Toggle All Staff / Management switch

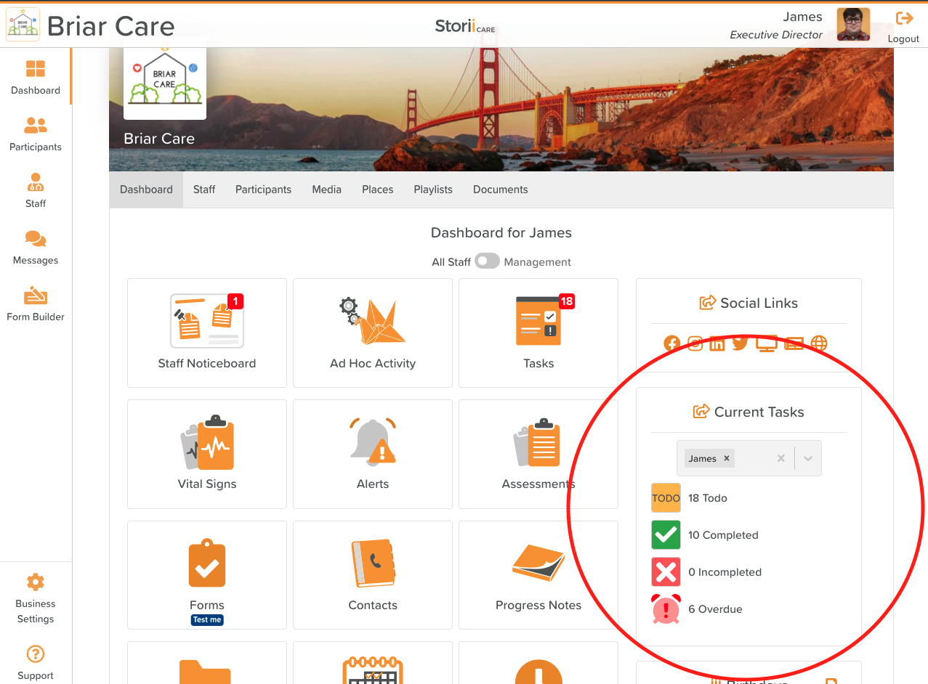[x=488, y=261]
